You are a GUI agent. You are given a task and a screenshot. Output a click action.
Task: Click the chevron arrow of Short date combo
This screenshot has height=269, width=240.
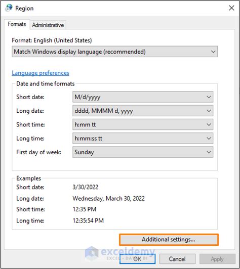[209, 97]
